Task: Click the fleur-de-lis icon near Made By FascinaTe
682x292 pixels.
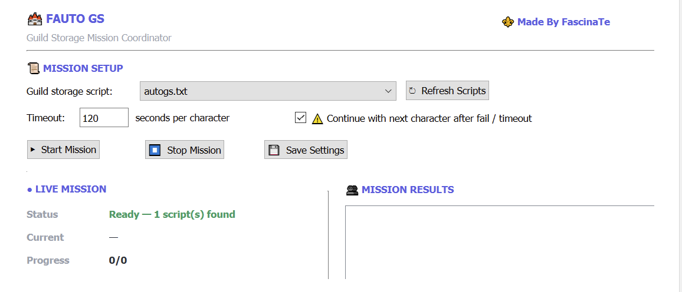Action: (x=507, y=22)
